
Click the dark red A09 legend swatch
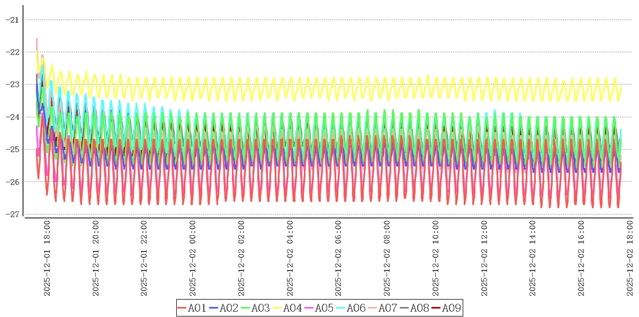pos(436,308)
